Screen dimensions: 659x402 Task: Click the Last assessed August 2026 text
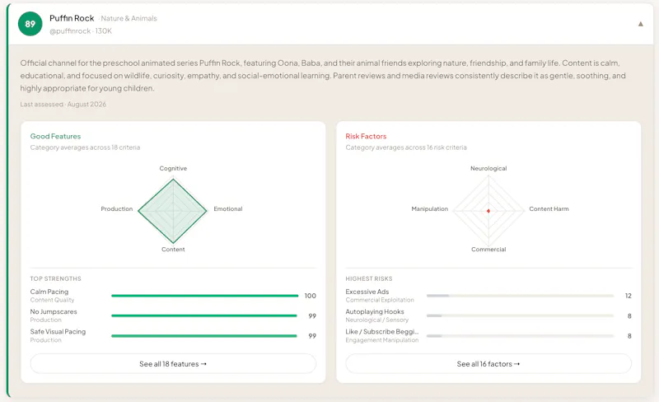pyautogui.click(x=63, y=105)
